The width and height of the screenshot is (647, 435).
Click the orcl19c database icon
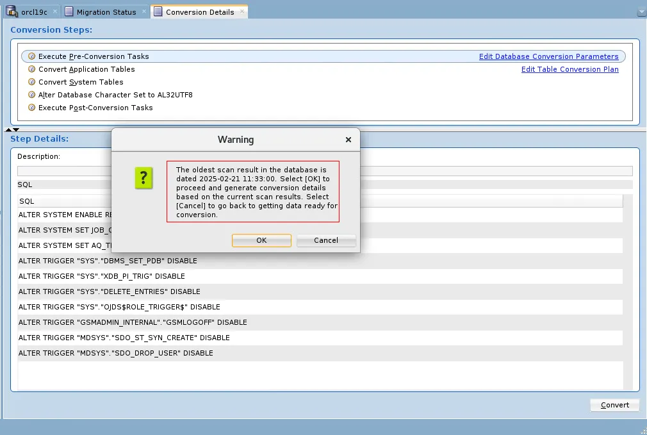pos(12,11)
